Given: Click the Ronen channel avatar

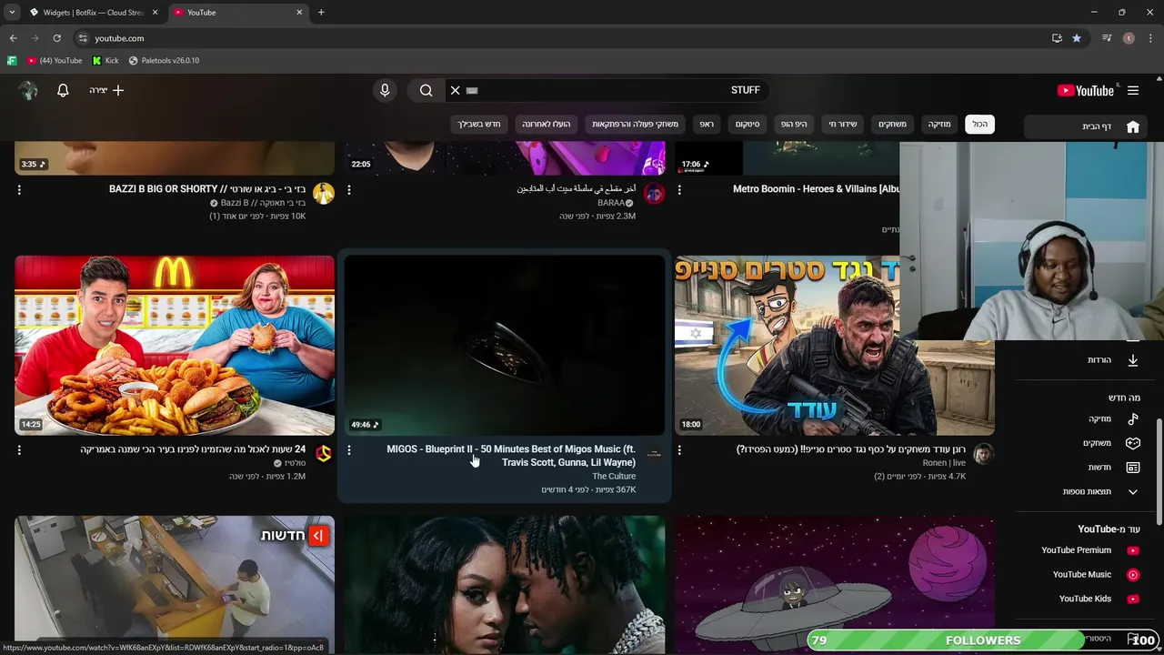Looking at the screenshot, I should pyautogui.click(x=984, y=453).
